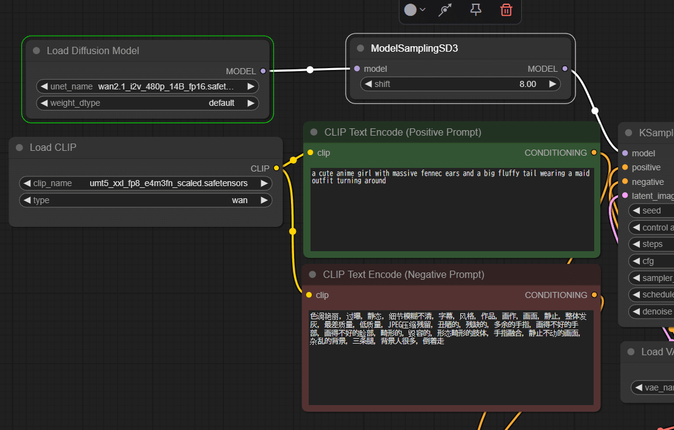Open the unet_name model dropdown

tap(147, 86)
